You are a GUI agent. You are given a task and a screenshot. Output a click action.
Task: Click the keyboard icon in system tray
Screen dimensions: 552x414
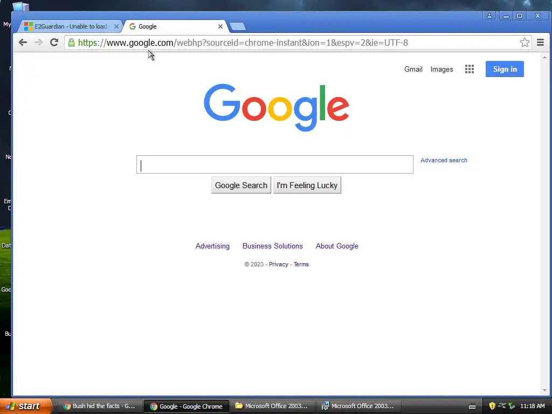click(x=472, y=406)
